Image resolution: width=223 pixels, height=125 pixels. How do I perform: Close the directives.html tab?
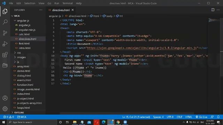[73, 10]
